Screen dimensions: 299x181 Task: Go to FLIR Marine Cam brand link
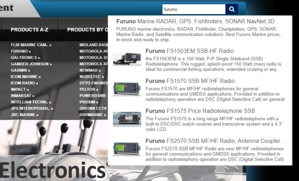[x=31, y=45]
